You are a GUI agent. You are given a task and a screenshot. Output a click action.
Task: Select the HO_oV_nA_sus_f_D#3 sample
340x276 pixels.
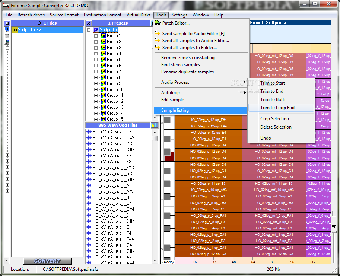click(114, 150)
